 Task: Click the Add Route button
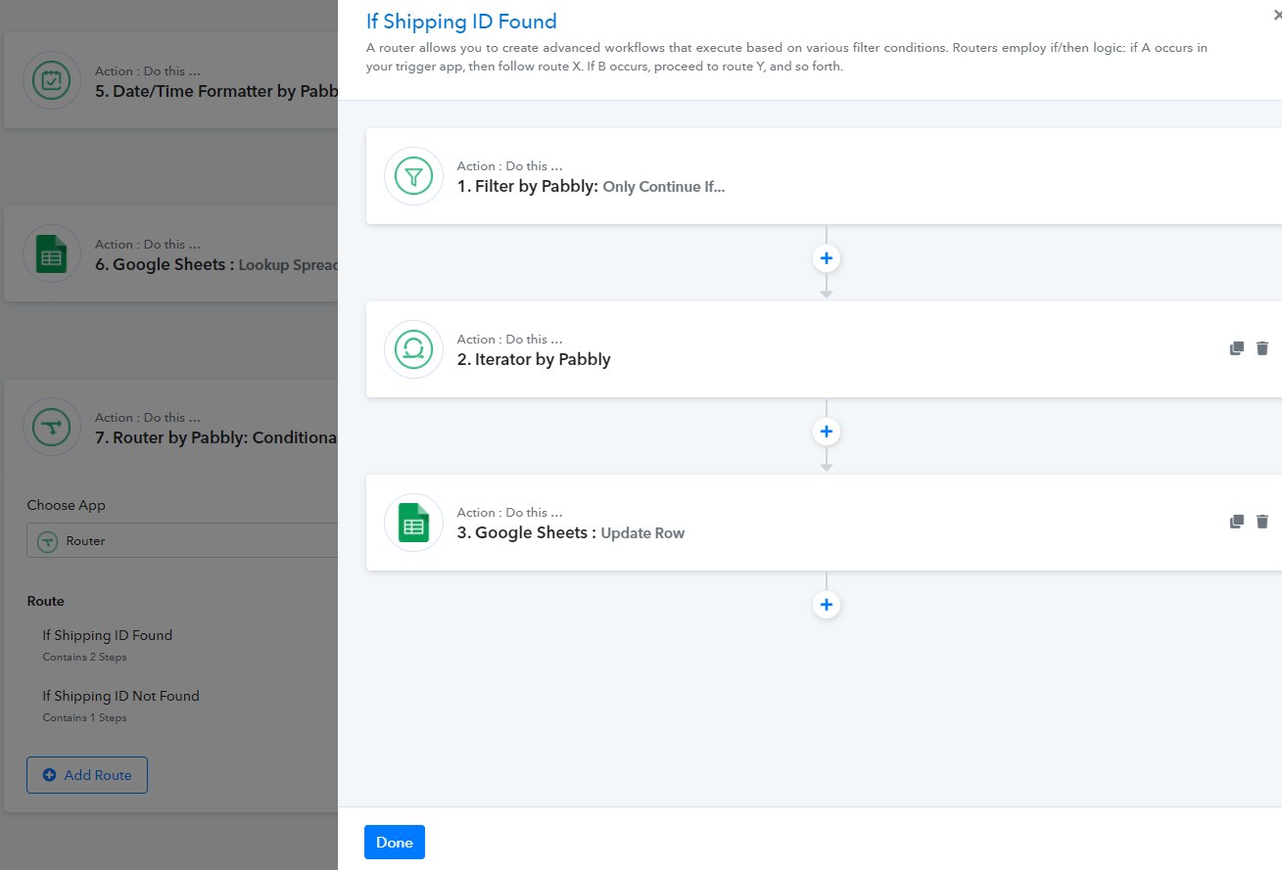(87, 775)
